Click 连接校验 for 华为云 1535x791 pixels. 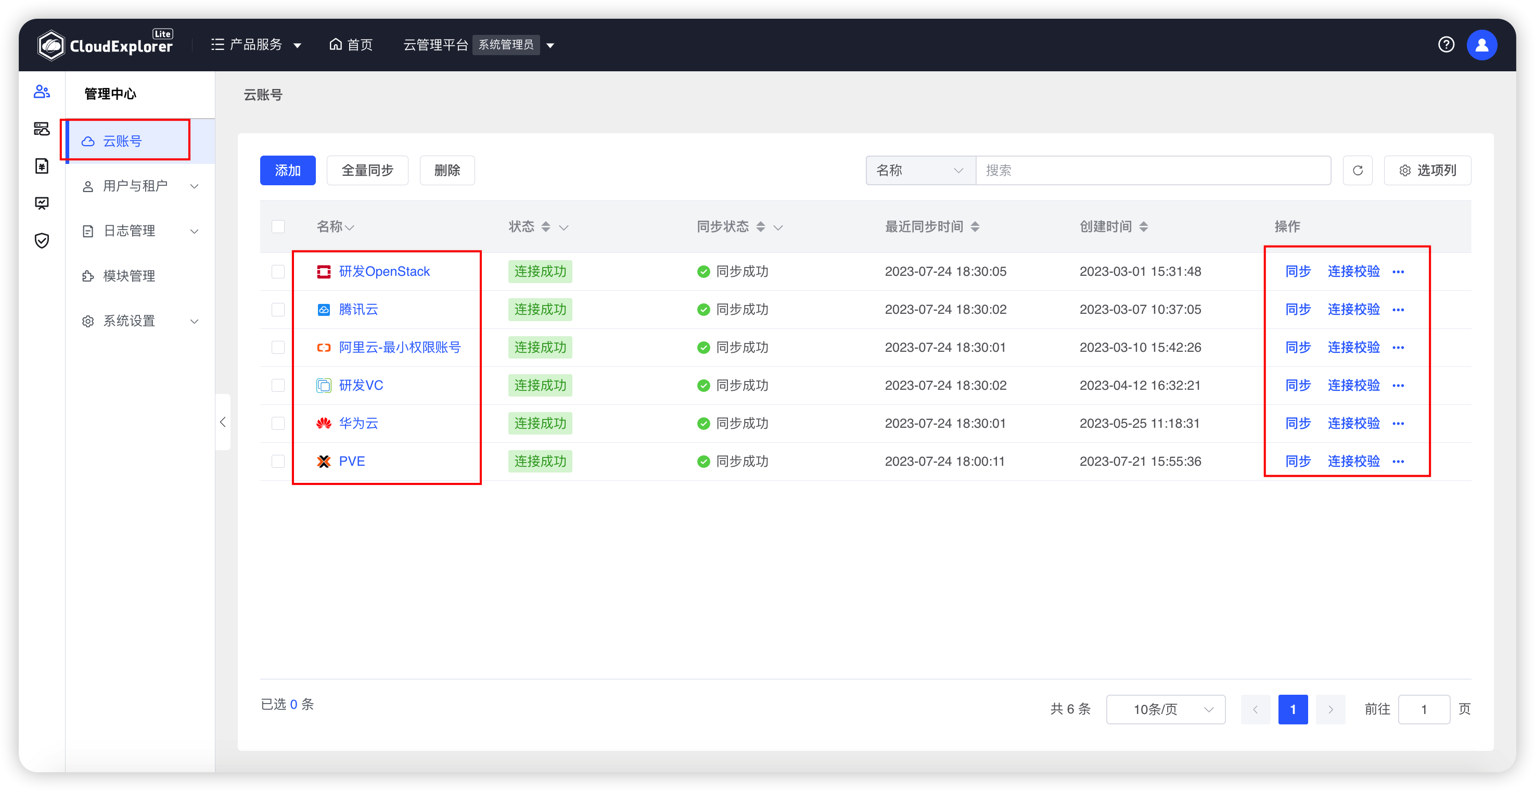pos(1353,424)
